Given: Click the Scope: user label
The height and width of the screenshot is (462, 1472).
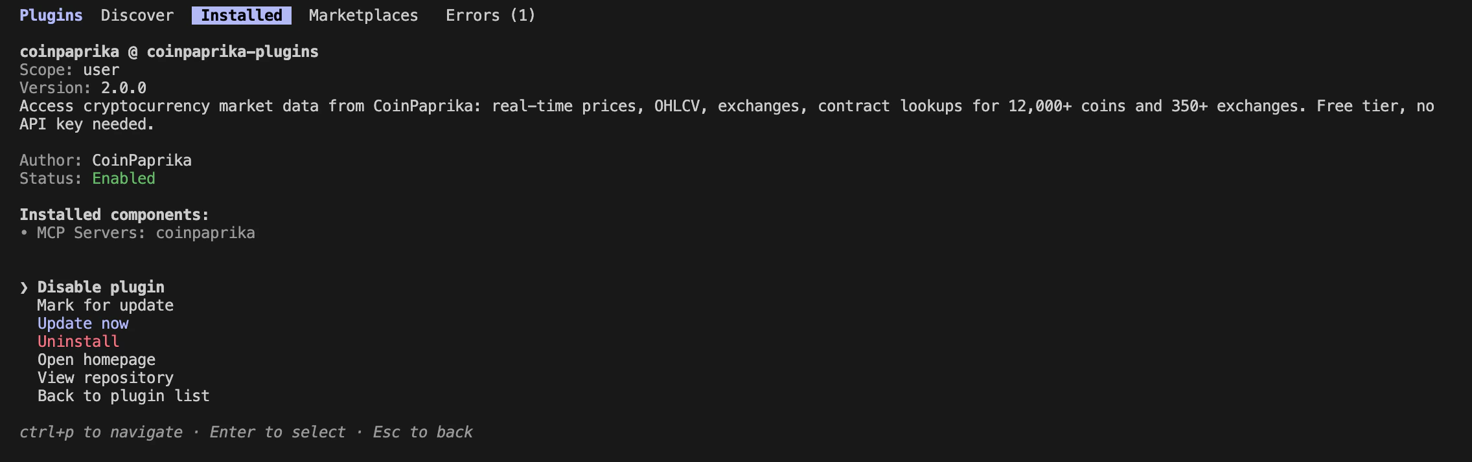Looking at the screenshot, I should [69, 69].
